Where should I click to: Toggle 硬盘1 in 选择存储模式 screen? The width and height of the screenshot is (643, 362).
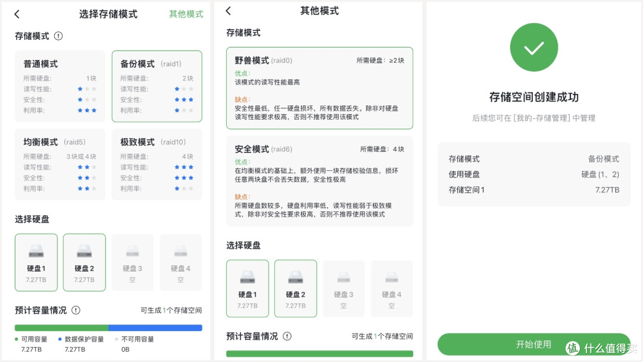pos(36,263)
